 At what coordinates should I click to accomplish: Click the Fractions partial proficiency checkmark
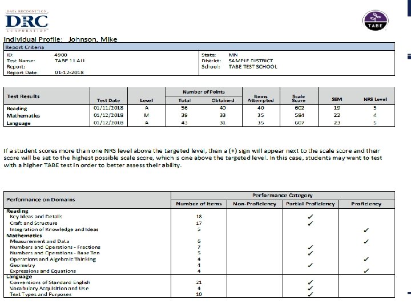tap(311, 247)
